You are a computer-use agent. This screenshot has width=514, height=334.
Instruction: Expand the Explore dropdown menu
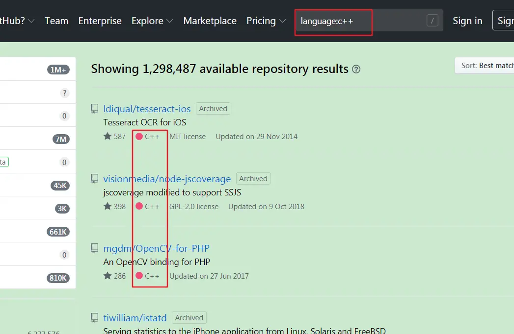tap(152, 21)
